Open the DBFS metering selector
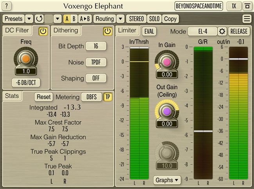254x189 pixels. click(x=91, y=97)
